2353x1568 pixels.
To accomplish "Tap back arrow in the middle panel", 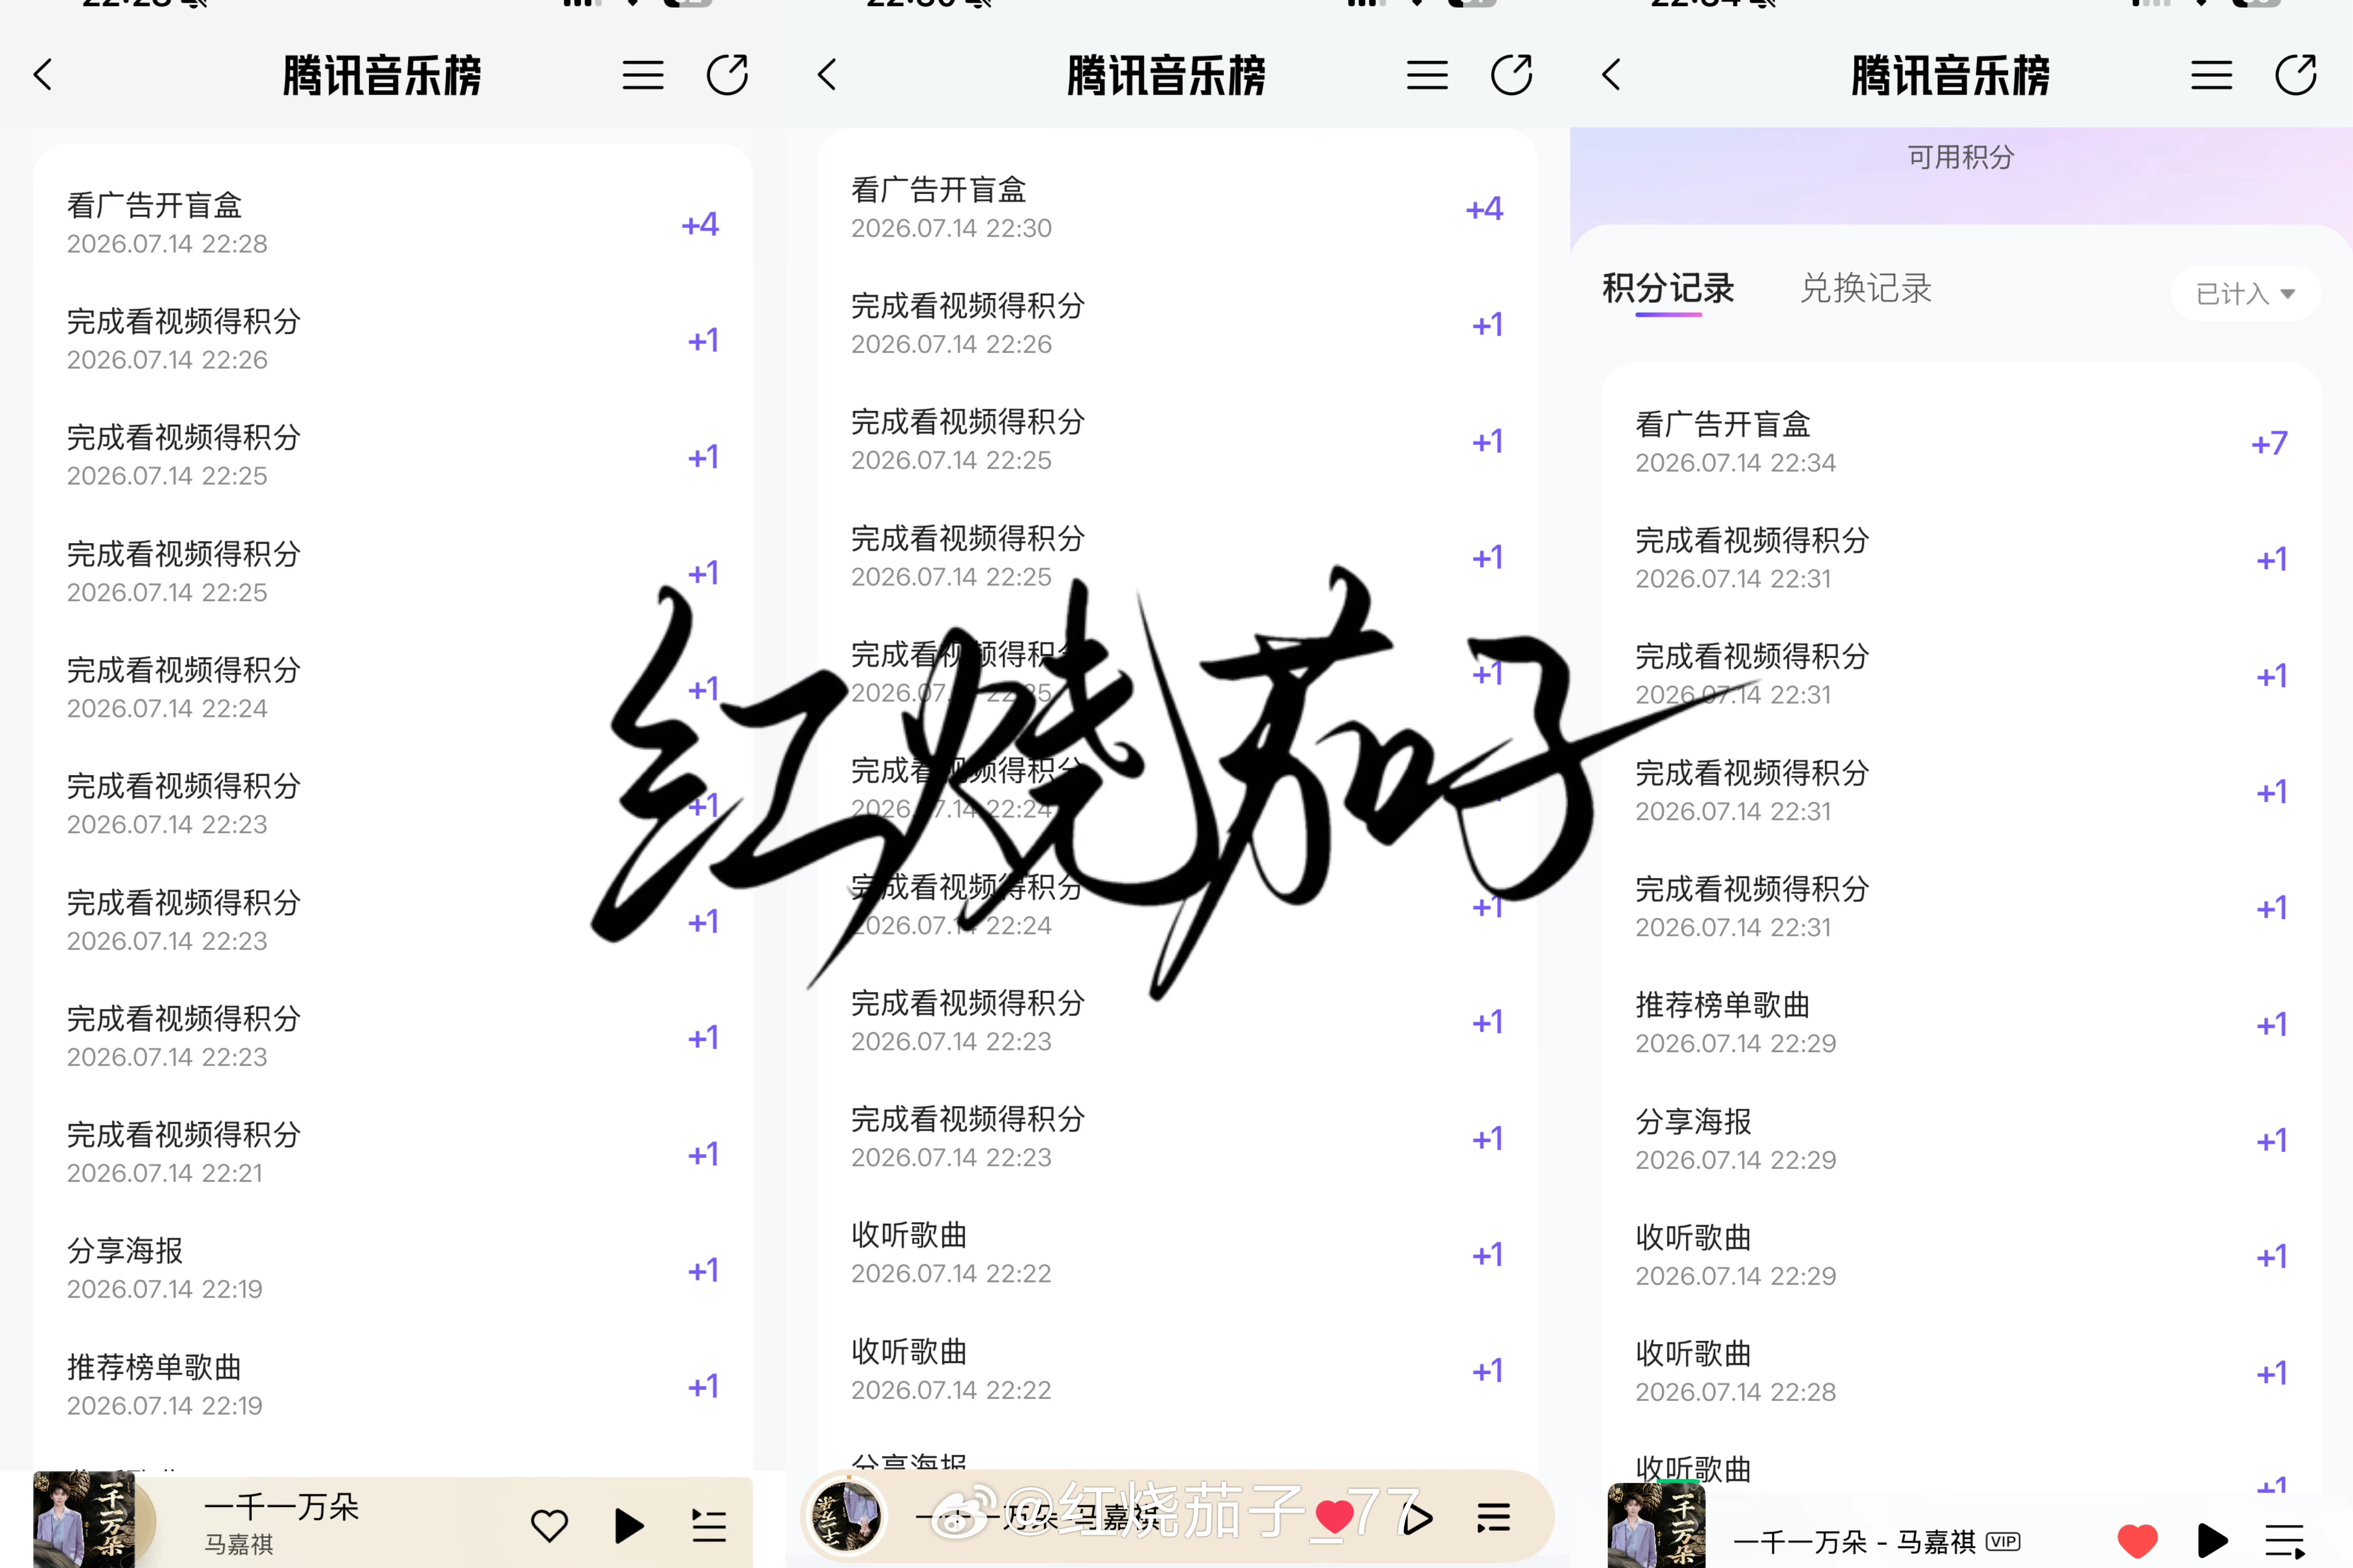I will [x=827, y=75].
